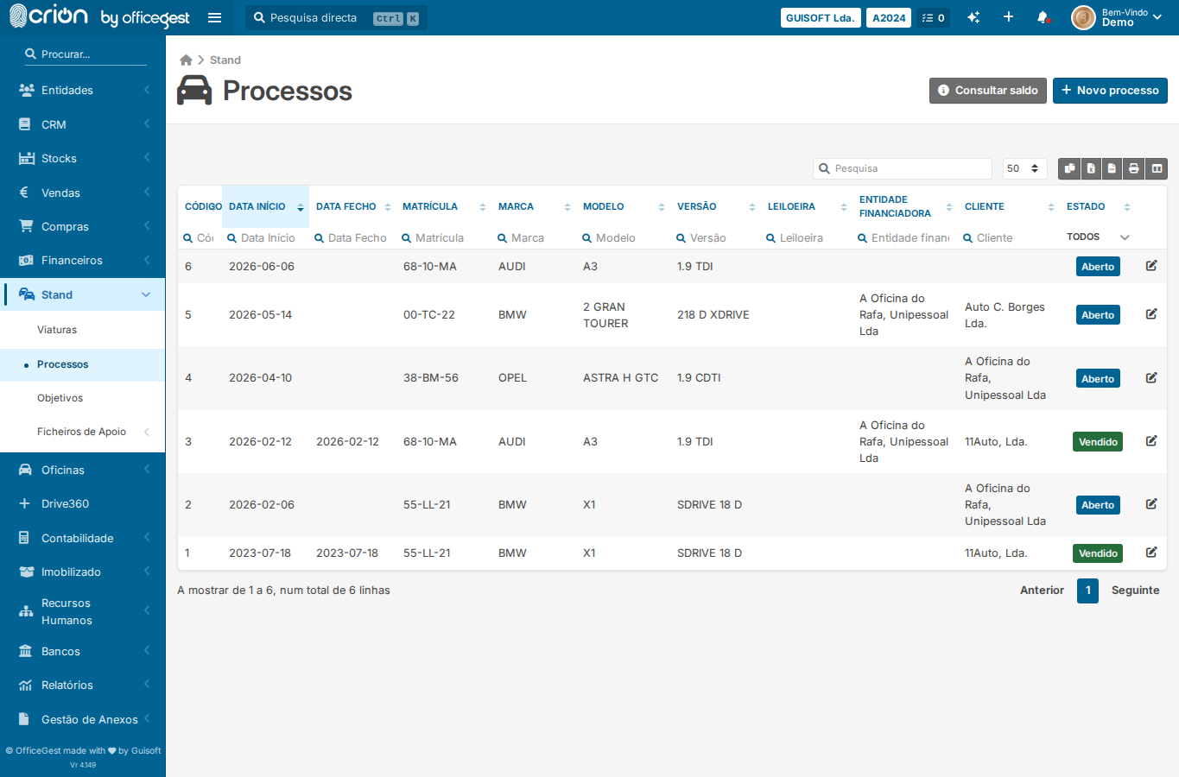This screenshot has height=777, width=1179.
Task: Expand Gestão de Anexos section
Action: (x=83, y=719)
